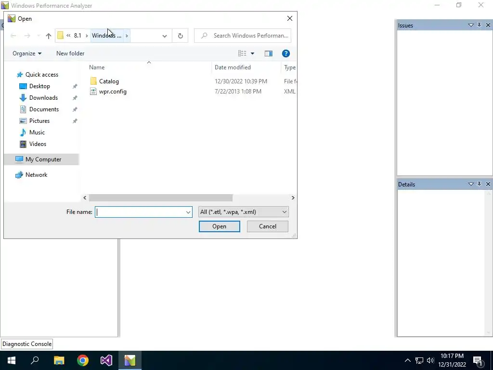Open the Diagnostic Console tab
Screen dimensions: 493x370
(x=27, y=344)
